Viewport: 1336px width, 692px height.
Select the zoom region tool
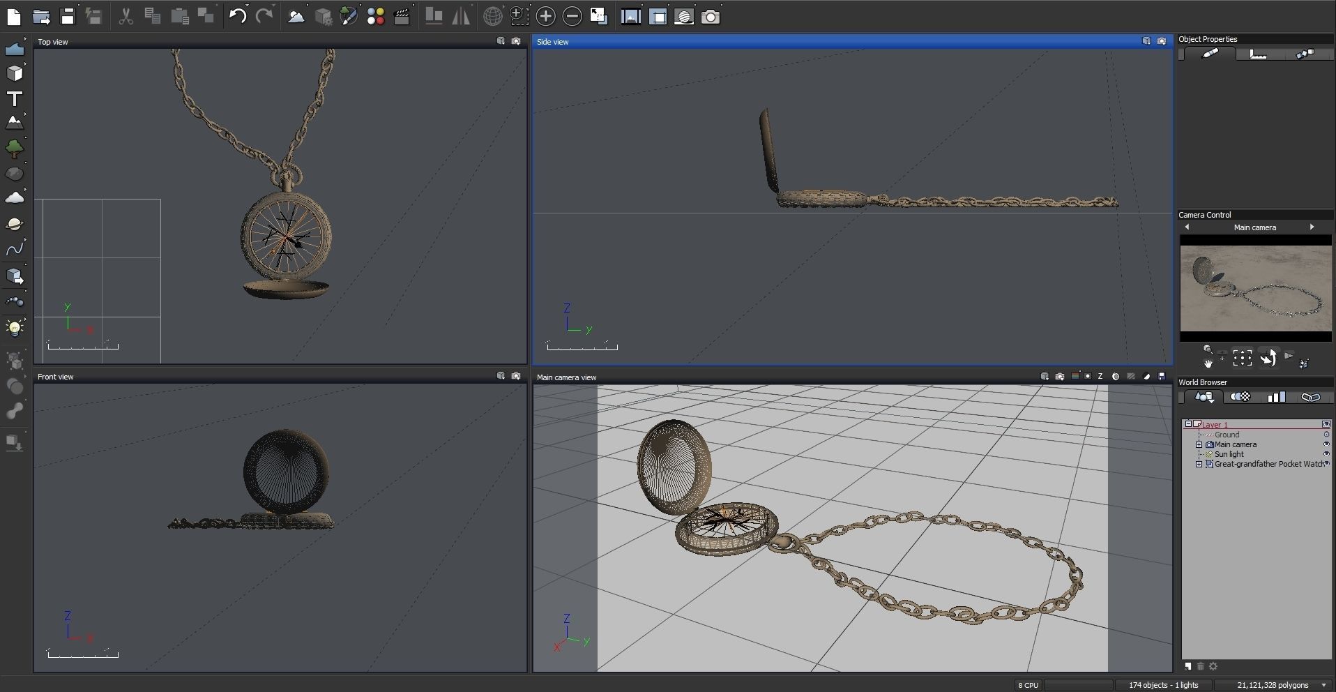coord(519,16)
